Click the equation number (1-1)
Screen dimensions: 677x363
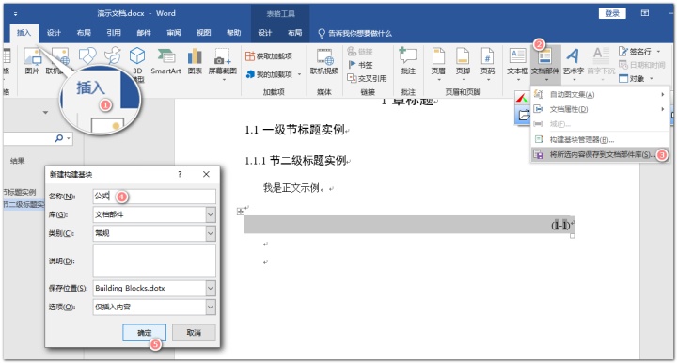560,225
